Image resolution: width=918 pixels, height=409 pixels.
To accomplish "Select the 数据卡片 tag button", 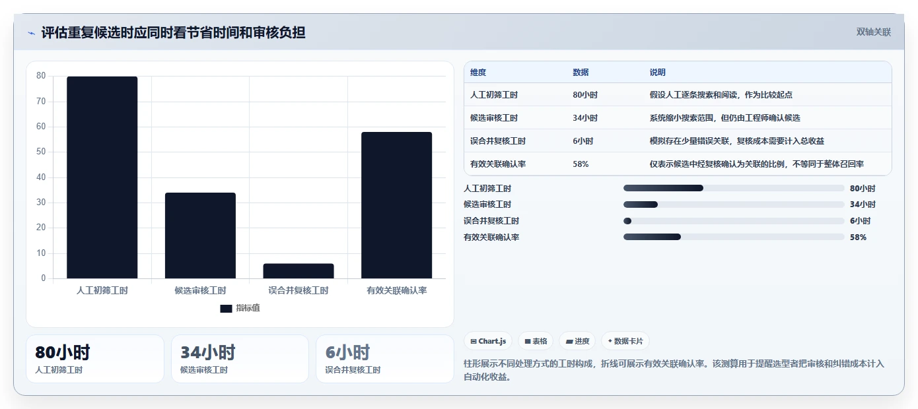I will [625, 341].
